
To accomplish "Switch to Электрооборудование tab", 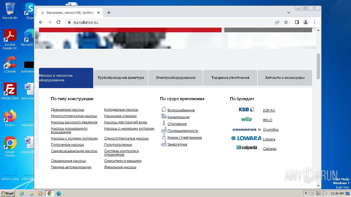I will pos(175,78).
